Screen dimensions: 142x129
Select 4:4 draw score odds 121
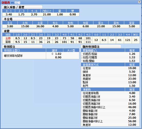pyautogui.click(x=128, y=40)
